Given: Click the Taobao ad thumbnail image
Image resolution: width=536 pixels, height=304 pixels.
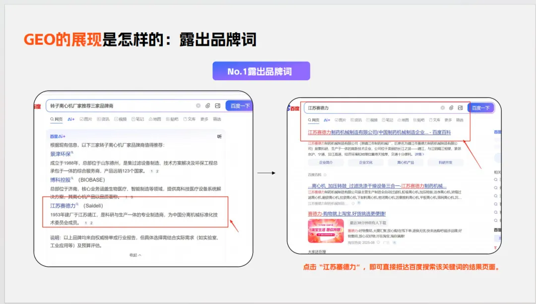Looking at the screenshot, I should pos(326,231).
